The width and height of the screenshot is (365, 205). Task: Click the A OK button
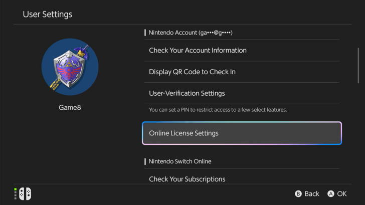point(337,193)
